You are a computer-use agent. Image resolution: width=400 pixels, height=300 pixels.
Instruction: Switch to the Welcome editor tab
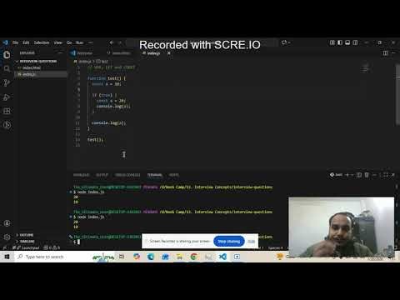[x=85, y=53]
